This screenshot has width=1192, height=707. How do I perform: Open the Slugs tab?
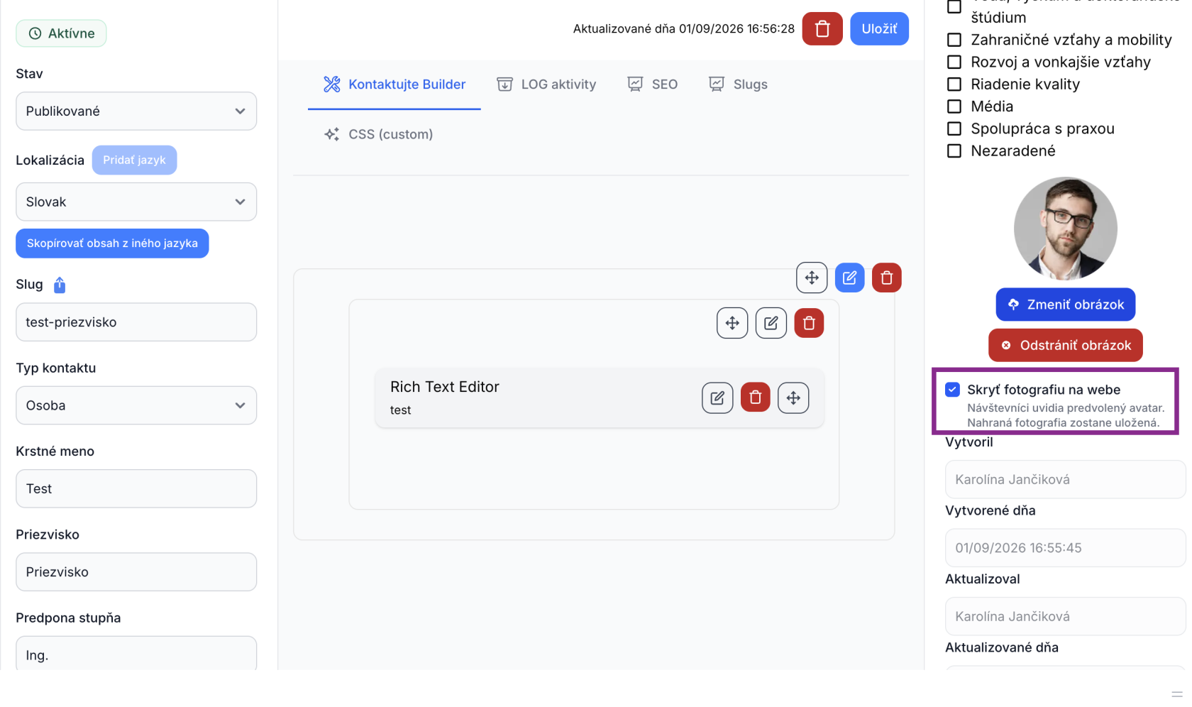pyautogui.click(x=738, y=84)
